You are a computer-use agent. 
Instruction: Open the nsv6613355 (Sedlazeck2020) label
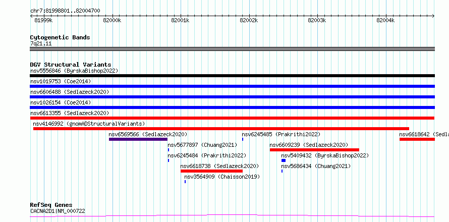tap(70, 113)
